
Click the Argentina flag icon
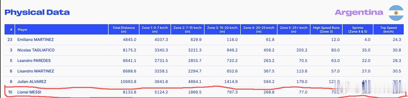point(396,13)
